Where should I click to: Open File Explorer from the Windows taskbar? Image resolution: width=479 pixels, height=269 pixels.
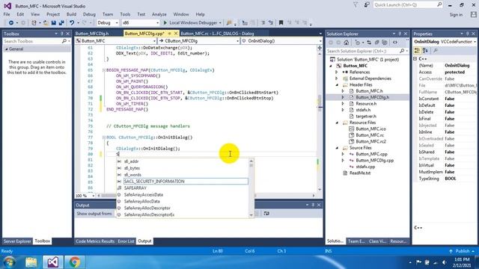(x=31, y=262)
